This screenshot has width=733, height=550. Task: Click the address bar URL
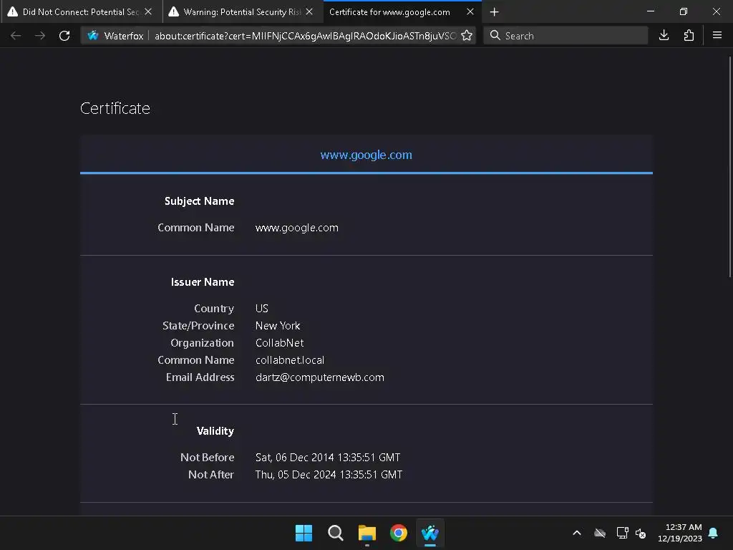305,36
